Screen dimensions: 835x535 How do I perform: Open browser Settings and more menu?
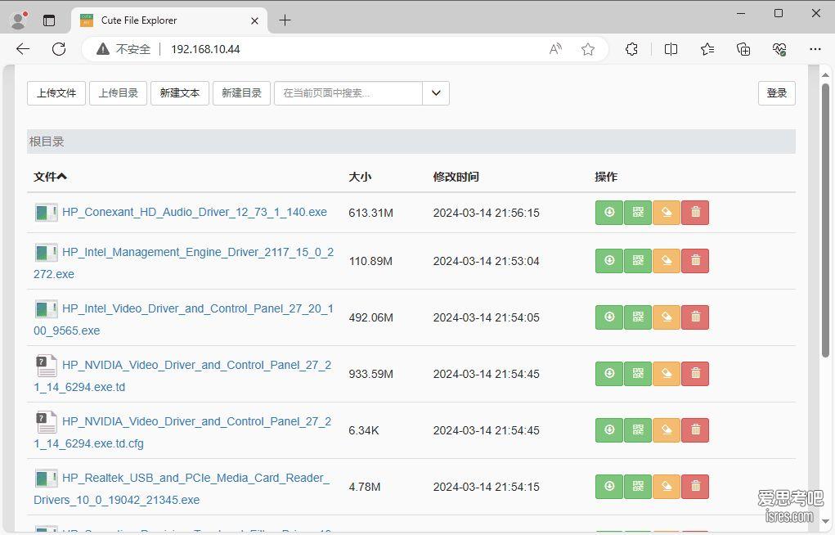[815, 49]
